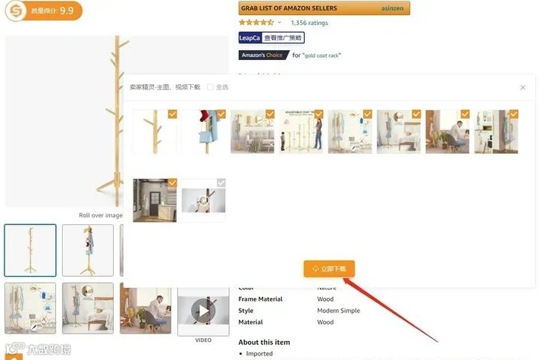Click the orange S quality score badge
The image size is (539, 360).
point(44,11)
